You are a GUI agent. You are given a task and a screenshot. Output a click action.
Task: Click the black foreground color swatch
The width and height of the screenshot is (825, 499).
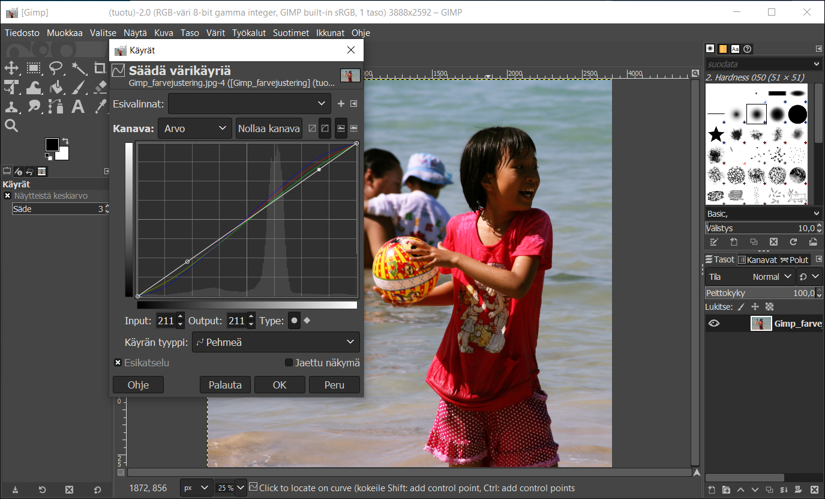(x=52, y=145)
